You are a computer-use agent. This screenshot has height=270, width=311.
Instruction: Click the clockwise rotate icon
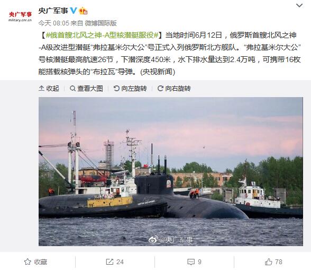coord(160,89)
